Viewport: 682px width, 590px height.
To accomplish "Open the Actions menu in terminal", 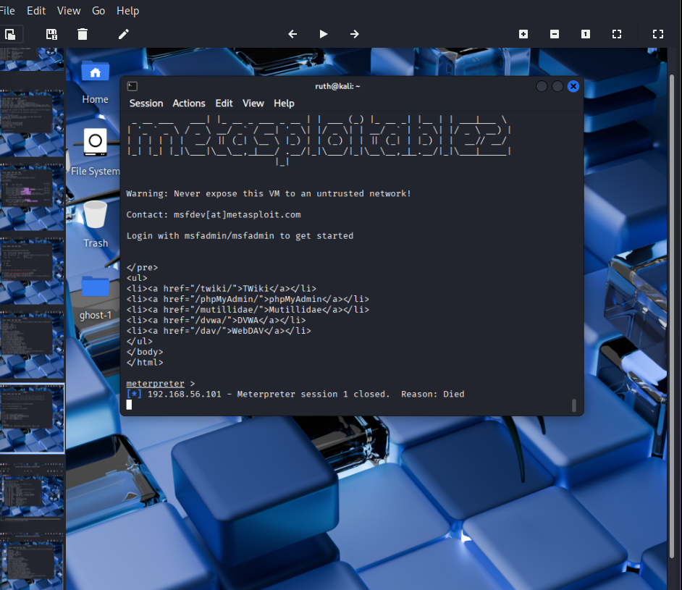I will [x=189, y=103].
